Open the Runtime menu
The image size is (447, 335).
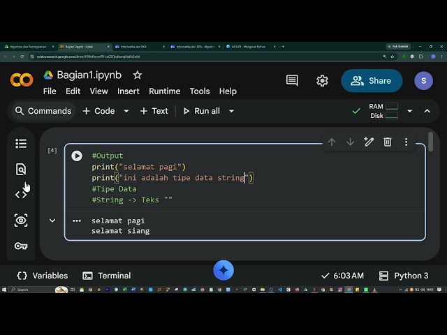click(x=165, y=91)
